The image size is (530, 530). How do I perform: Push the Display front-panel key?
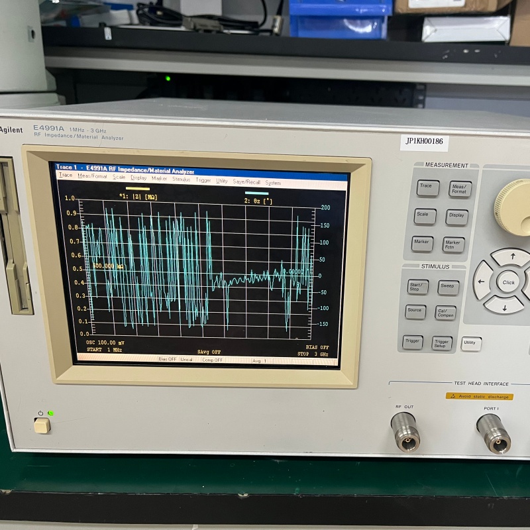[456, 218]
